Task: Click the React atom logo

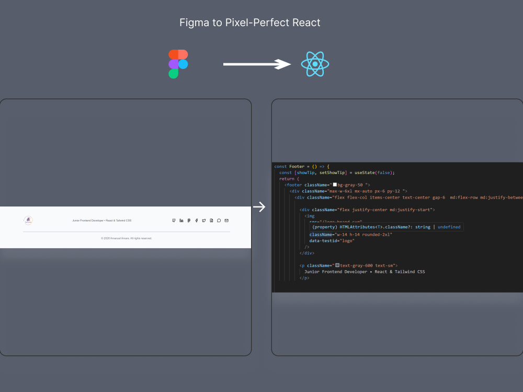Action: [x=315, y=64]
